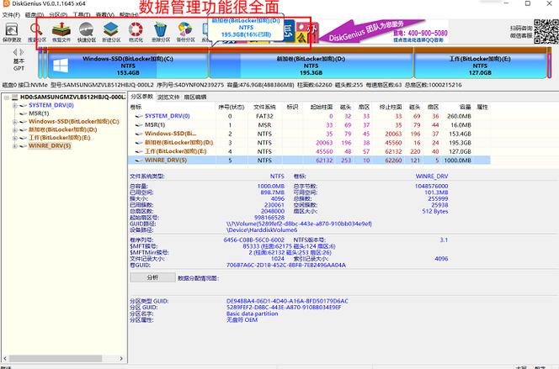Click the DiskGenius team ad banner
Viewport: 559px width, 369px height.
click(383, 31)
